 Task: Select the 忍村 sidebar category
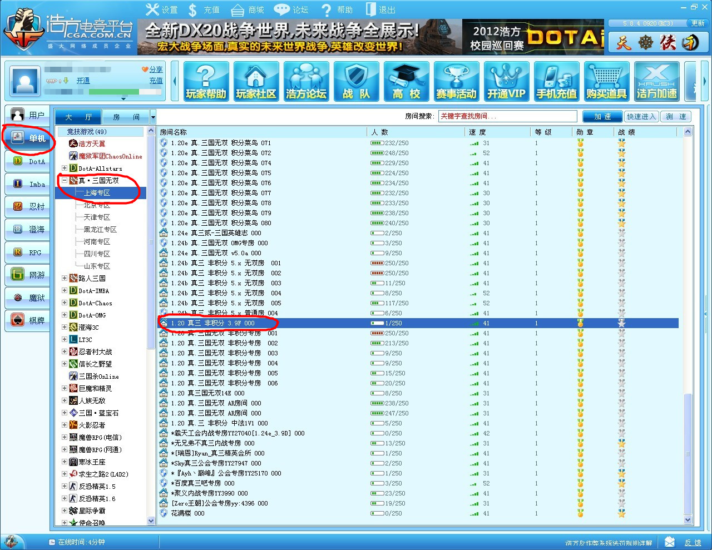[x=28, y=206]
